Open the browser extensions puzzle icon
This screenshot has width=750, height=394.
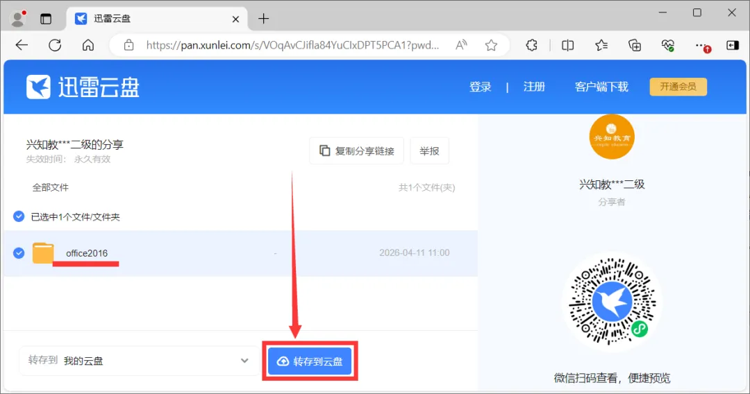tap(531, 45)
